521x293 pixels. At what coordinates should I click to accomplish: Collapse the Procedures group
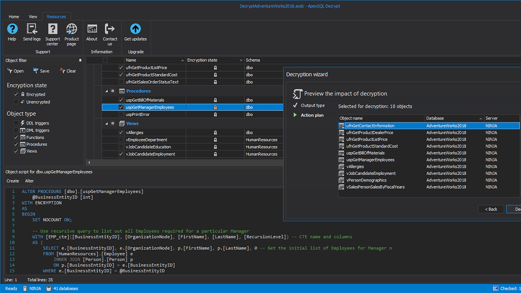pyautogui.click(x=106, y=91)
